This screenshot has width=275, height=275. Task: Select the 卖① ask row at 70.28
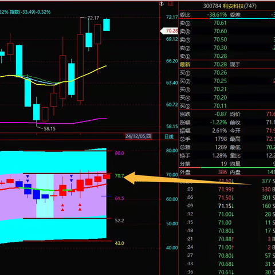tap(227, 56)
